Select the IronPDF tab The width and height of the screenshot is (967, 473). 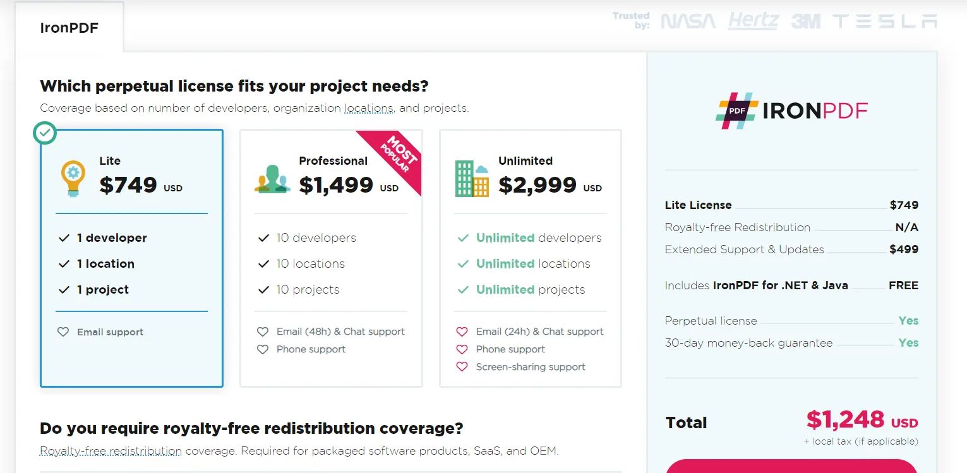coord(69,28)
